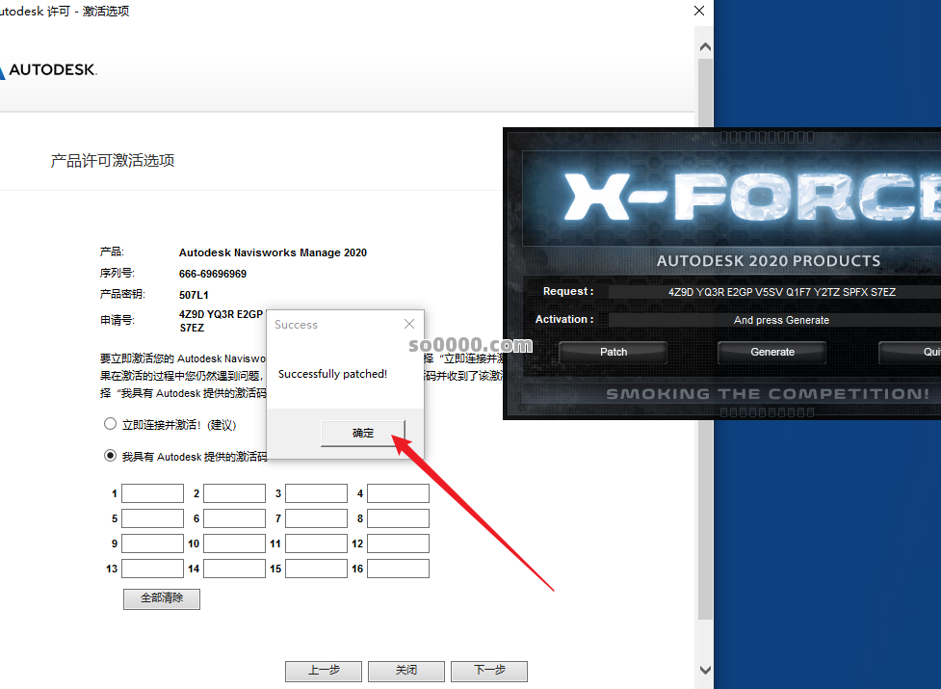Proceed with the 下一步 button
Viewport: 941px width, 689px height.
[x=489, y=671]
